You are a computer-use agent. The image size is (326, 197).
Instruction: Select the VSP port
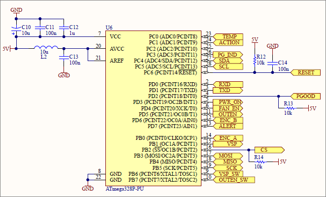tap(228, 144)
